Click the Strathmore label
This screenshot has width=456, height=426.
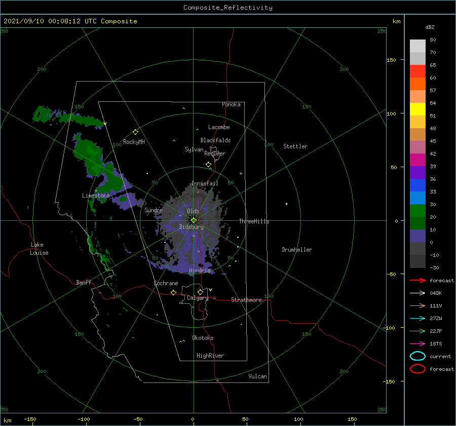pos(246,300)
